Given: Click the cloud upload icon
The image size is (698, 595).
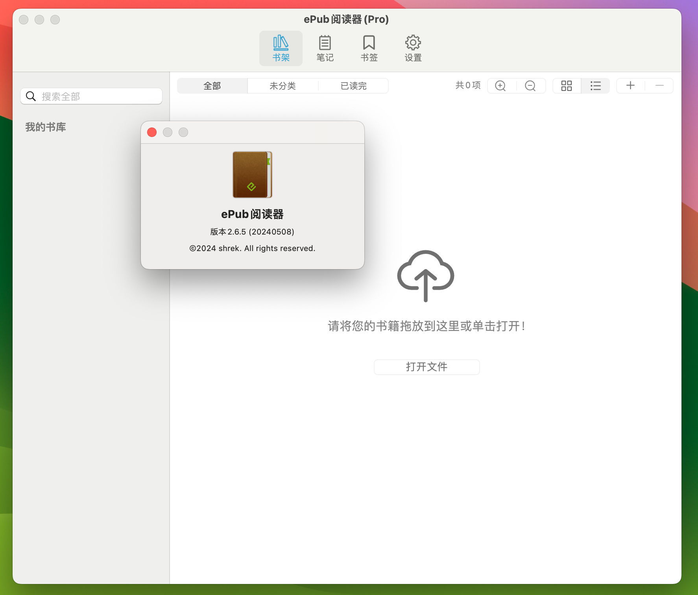Looking at the screenshot, I should (426, 276).
